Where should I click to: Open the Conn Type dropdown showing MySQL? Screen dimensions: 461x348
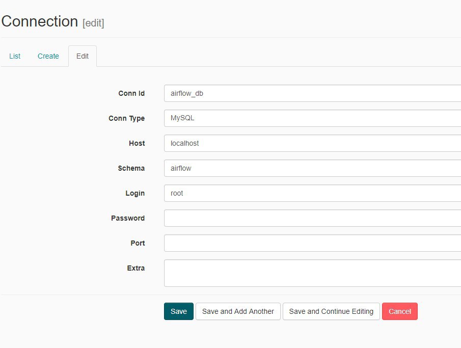(x=313, y=118)
